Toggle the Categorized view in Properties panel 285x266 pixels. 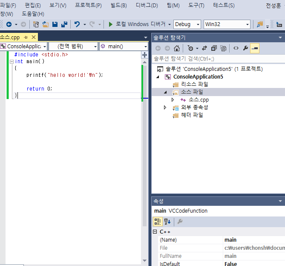pyautogui.click(x=158, y=221)
